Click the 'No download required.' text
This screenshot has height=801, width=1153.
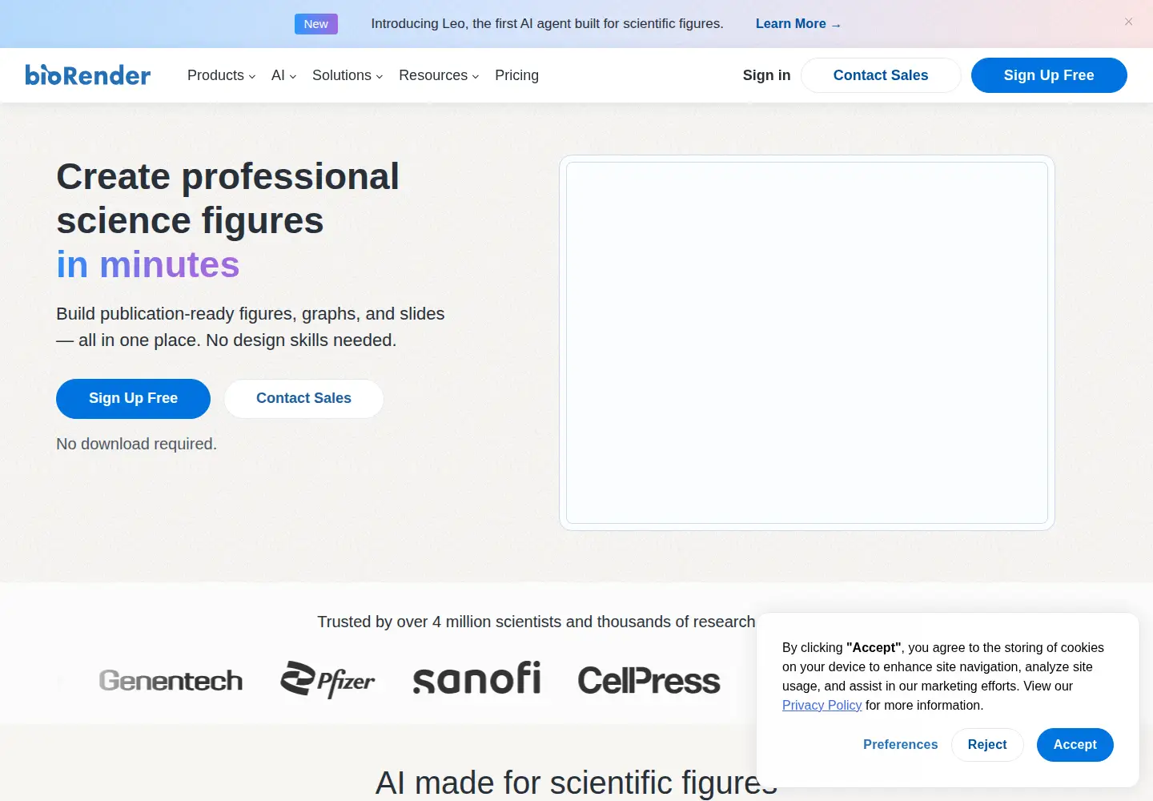tap(136, 444)
